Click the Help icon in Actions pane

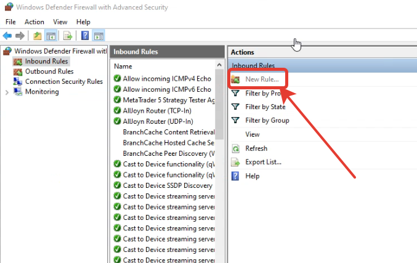pyautogui.click(x=235, y=176)
